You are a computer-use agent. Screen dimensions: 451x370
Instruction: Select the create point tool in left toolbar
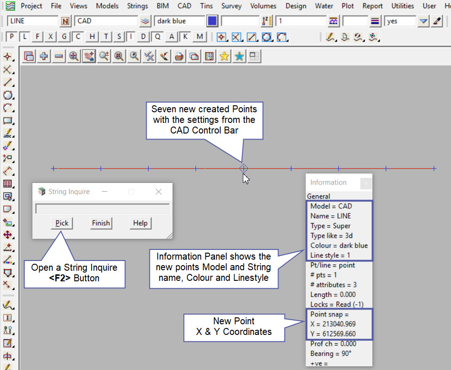pyautogui.click(x=7, y=57)
